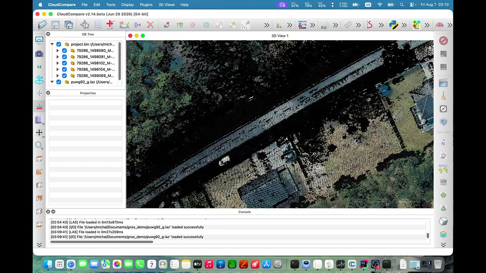Select the point picking tool
The image size is (486, 273).
pos(85,25)
